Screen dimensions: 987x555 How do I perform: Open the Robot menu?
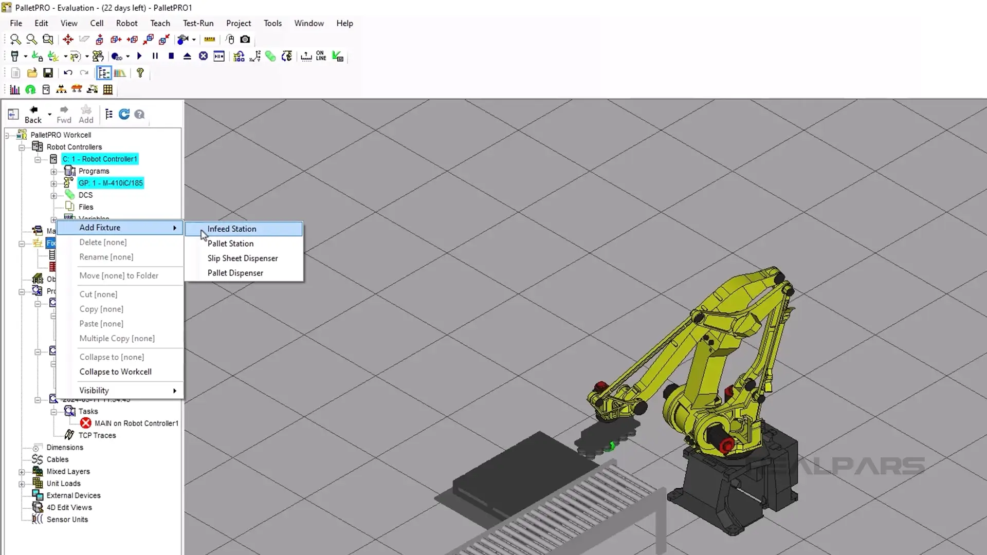click(x=126, y=23)
